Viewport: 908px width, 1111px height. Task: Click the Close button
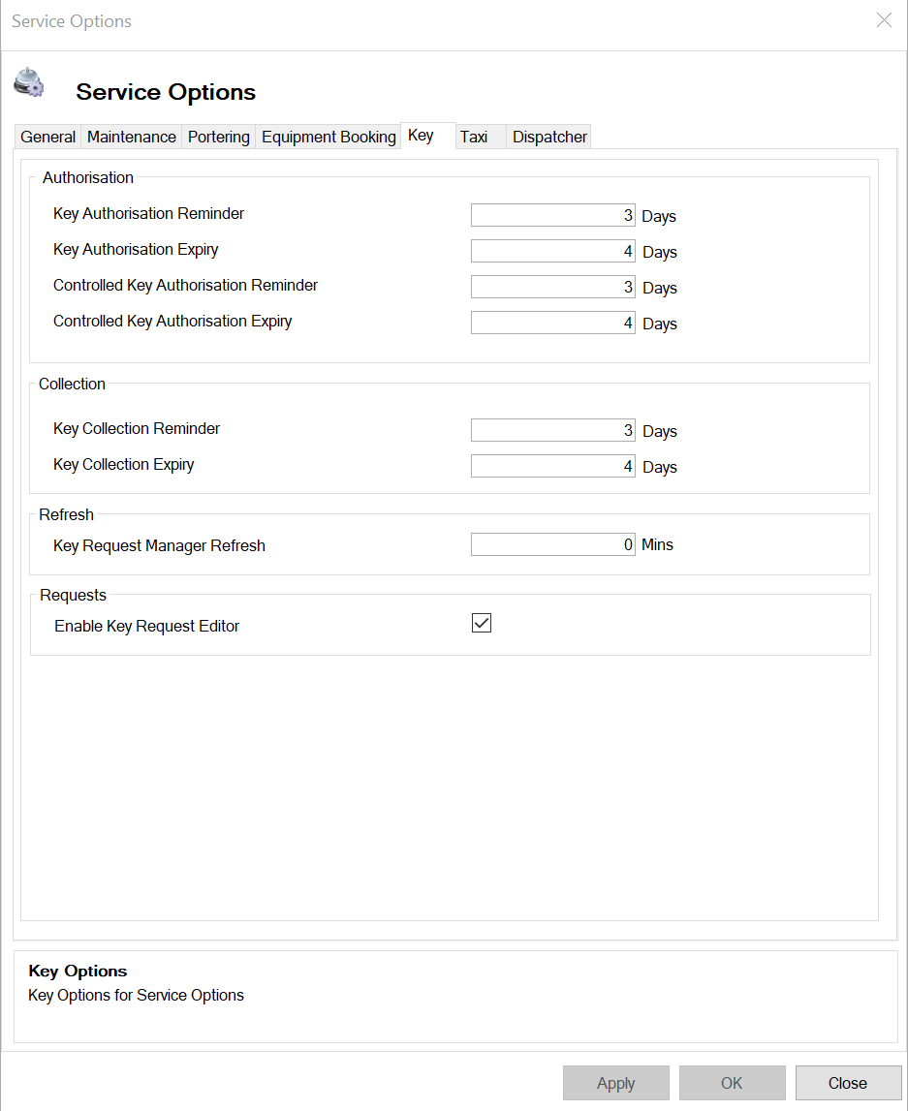click(848, 1083)
